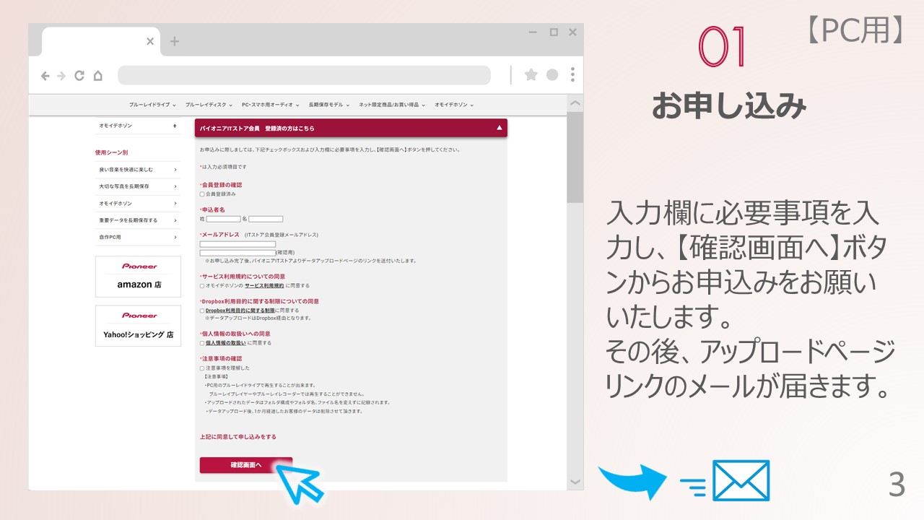Screen dimensions: 924x520
Task: Open 重要データを長期保存する sidebar item
Action: coord(138,220)
